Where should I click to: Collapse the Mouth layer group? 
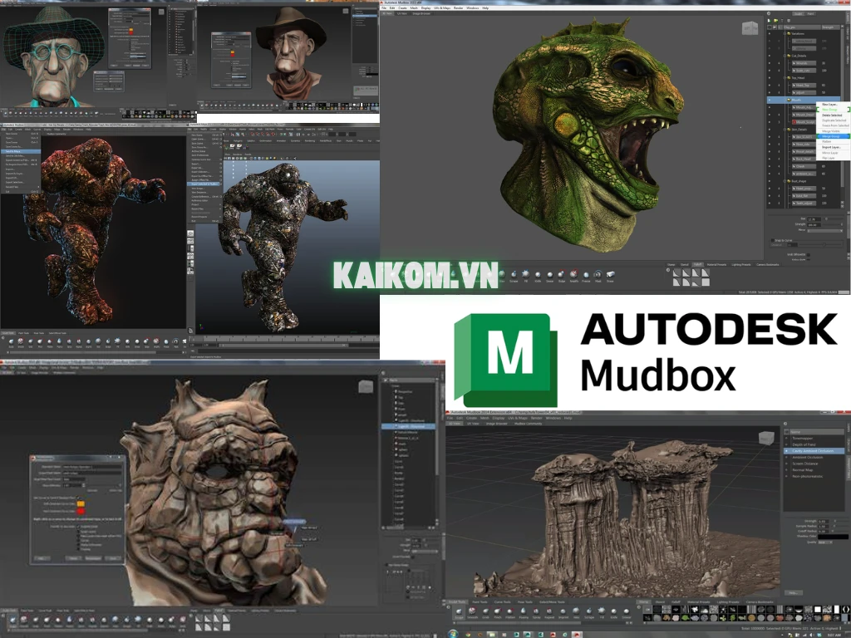[785, 99]
